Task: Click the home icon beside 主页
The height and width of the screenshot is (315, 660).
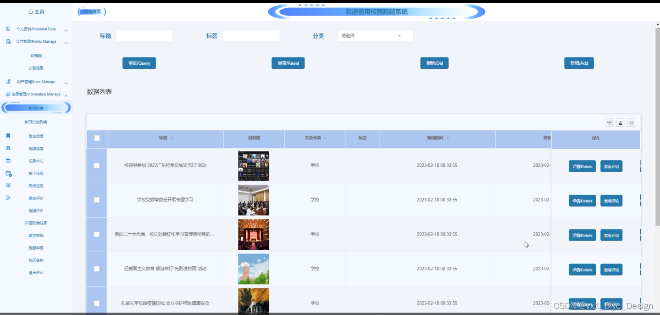Action: coord(31,11)
